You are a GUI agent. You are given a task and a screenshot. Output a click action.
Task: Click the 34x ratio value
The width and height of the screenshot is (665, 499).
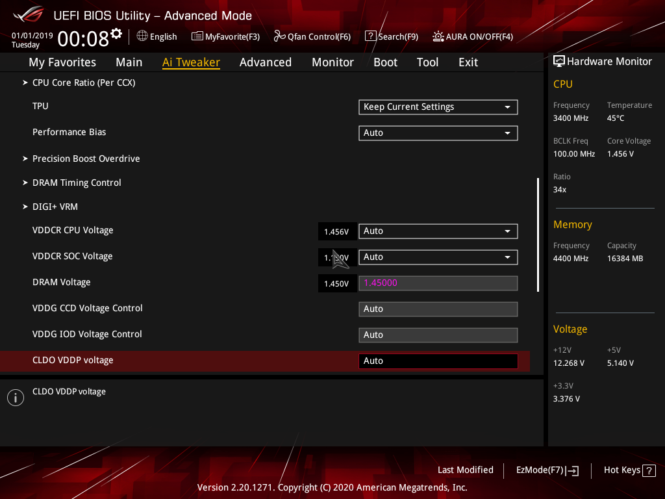point(560,190)
